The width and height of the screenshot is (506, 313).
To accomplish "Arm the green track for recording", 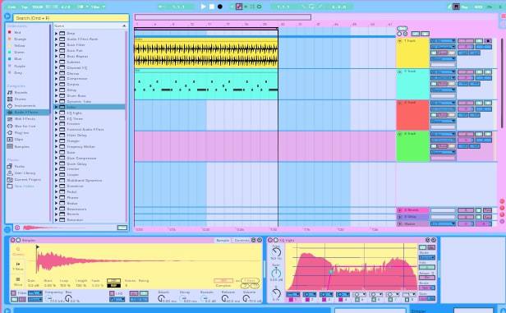I will [488, 134].
